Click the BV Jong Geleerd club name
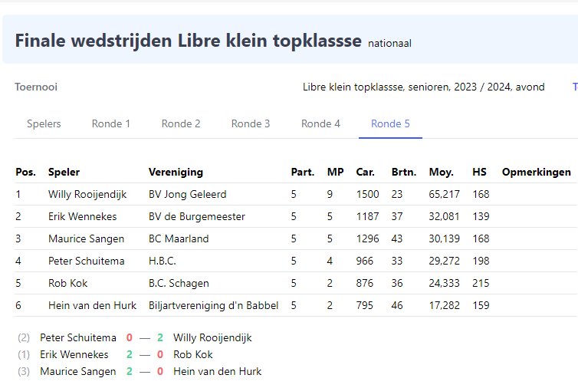 (x=187, y=195)
